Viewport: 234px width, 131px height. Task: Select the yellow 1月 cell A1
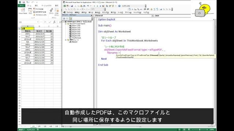[28, 28]
